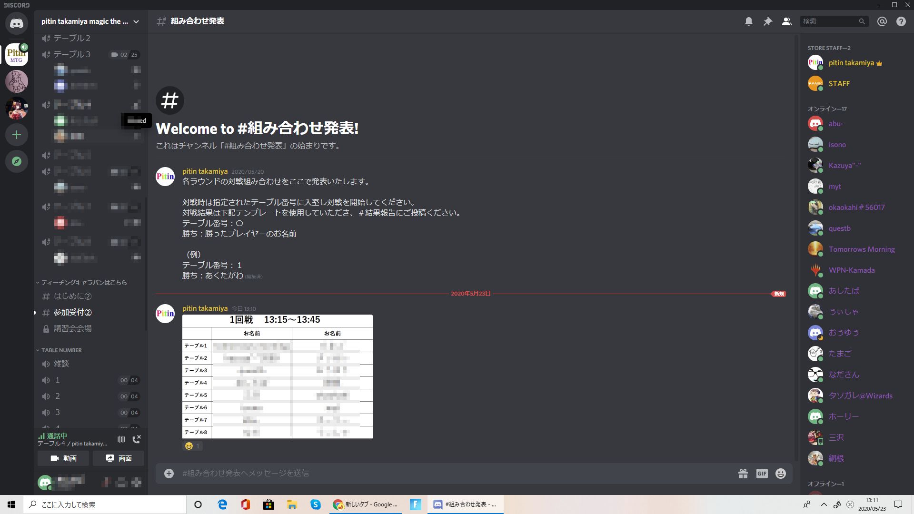Open server discovery with the compass icon
The height and width of the screenshot is (514, 914).
tap(16, 161)
